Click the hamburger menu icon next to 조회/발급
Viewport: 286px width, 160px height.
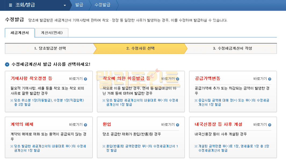(10, 5)
